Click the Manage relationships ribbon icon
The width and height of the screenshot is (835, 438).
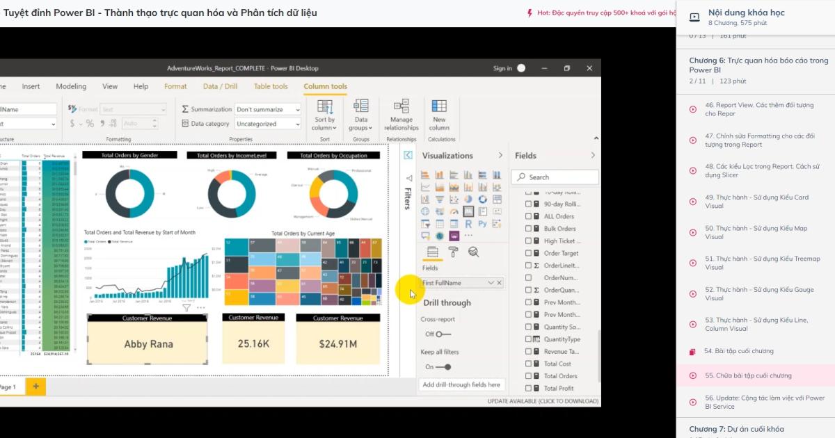[x=401, y=106]
